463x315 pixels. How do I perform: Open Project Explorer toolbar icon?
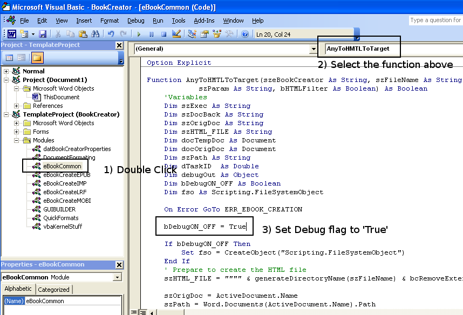click(192, 34)
